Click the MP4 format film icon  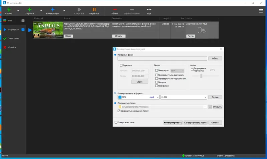pos(120,97)
